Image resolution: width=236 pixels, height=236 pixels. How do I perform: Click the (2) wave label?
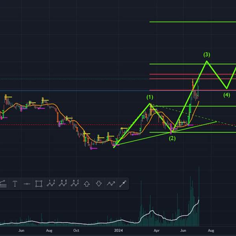click(x=172, y=138)
